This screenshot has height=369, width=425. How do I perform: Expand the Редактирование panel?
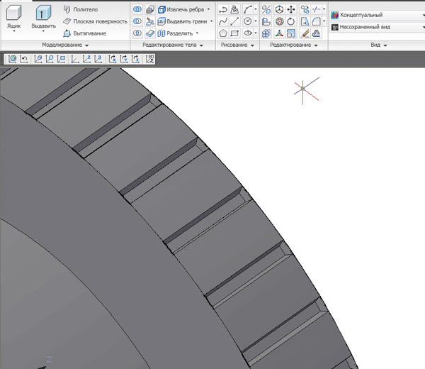(293, 45)
